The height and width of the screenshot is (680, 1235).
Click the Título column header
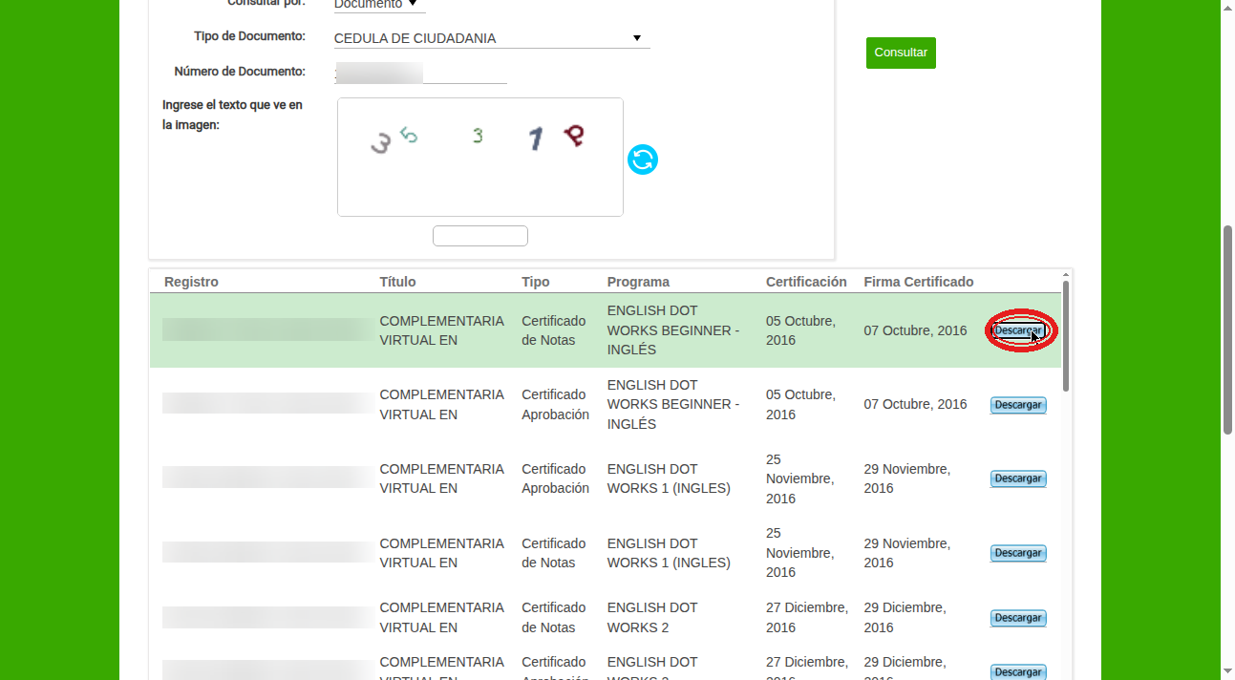tap(397, 282)
